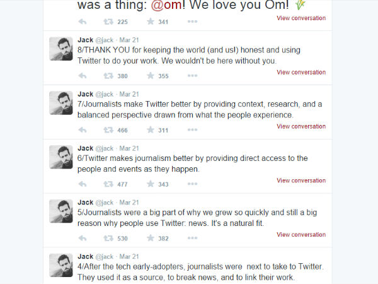Image resolution: width=378 pixels, height=284 pixels.
Task: Favorite the 7/Journalists make Twitter better tweet
Action: pos(151,130)
